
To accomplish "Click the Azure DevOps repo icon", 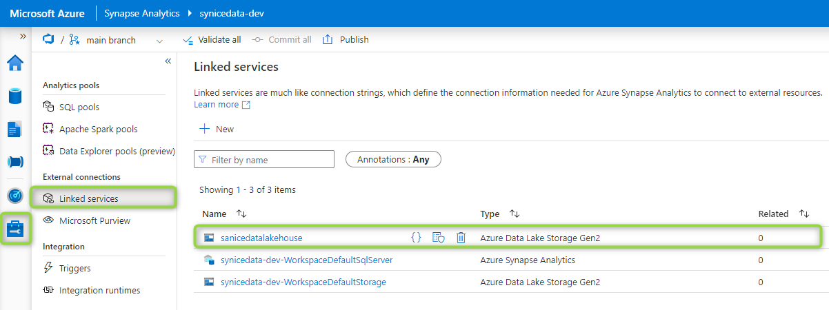I will tap(48, 39).
